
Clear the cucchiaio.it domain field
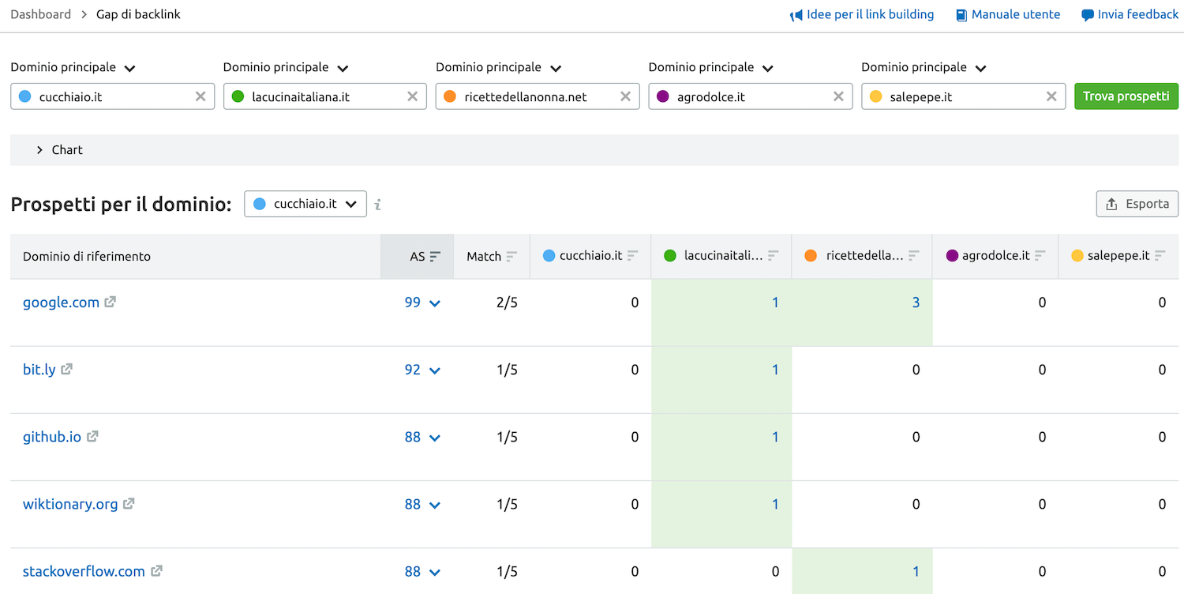click(200, 96)
